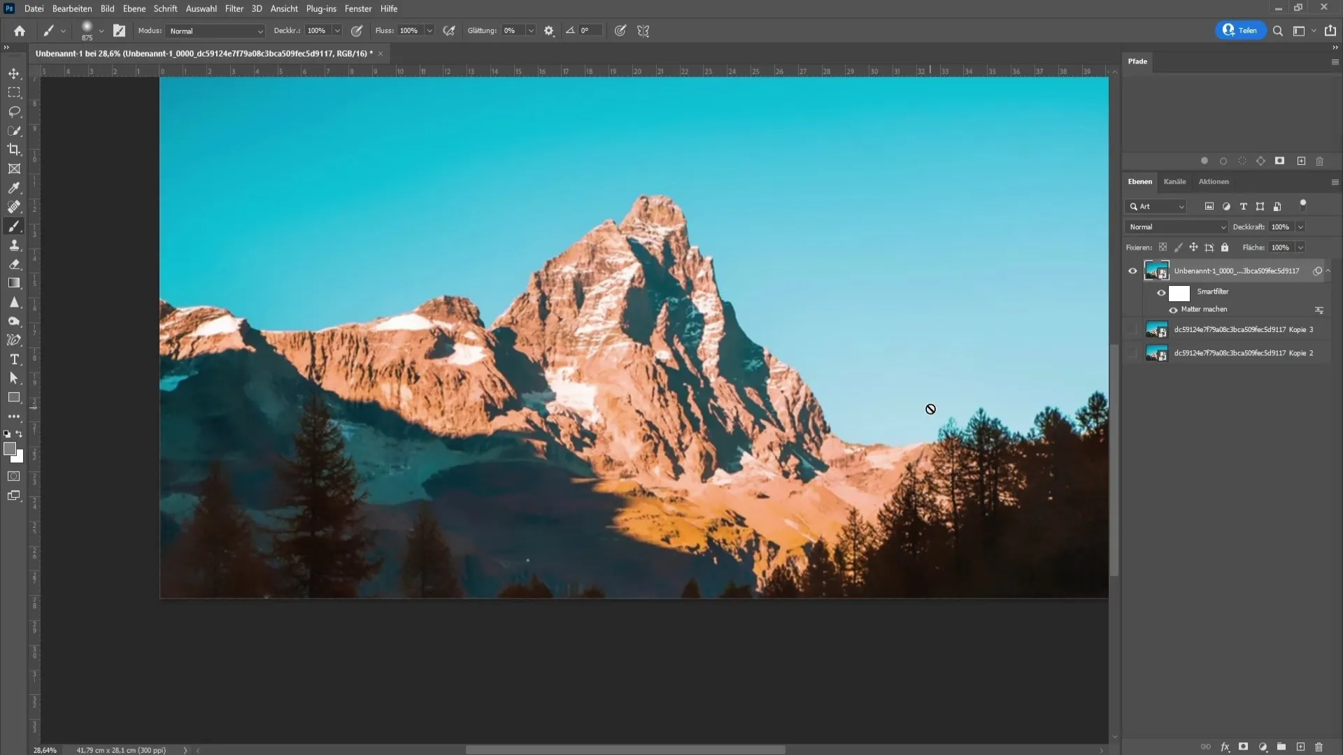This screenshot has height=755, width=1343.
Task: Click the Ebene menu item
Action: click(x=133, y=8)
